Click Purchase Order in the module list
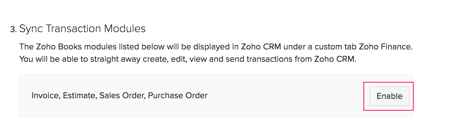The image size is (451, 139). coord(178,95)
